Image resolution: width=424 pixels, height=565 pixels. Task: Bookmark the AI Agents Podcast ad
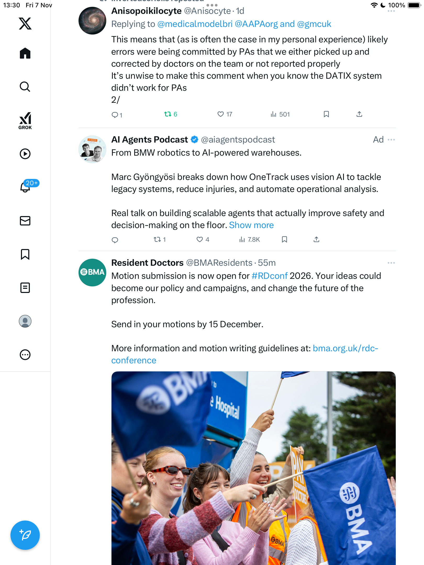(x=284, y=240)
